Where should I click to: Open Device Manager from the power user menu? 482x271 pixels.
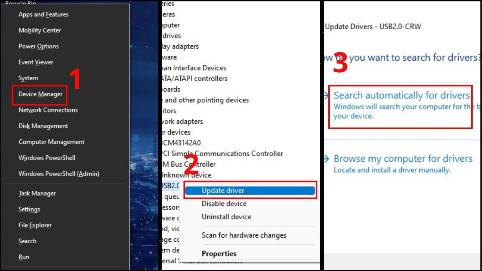coord(40,94)
